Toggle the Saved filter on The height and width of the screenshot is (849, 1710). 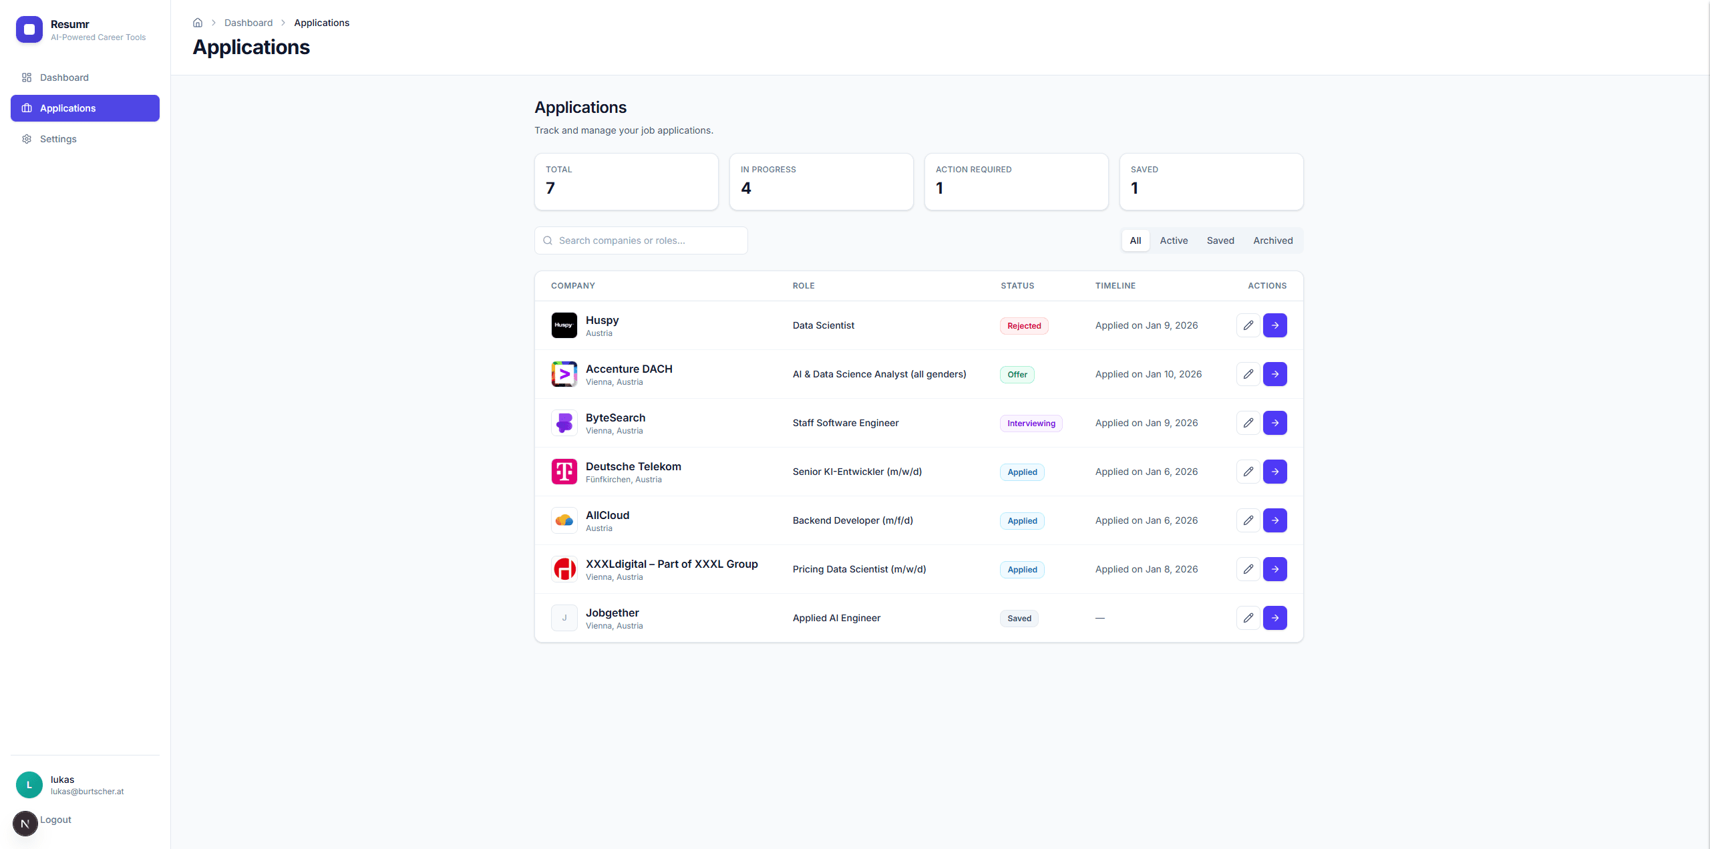click(1220, 240)
